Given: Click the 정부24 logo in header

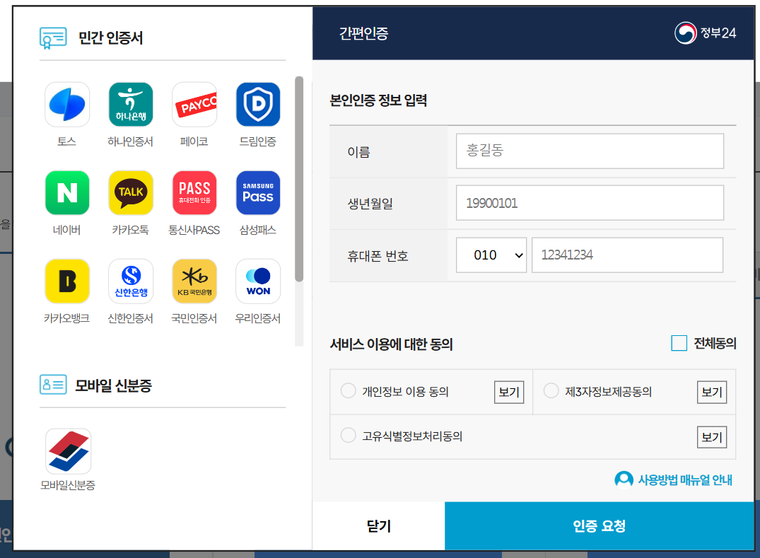Looking at the screenshot, I should click(706, 33).
